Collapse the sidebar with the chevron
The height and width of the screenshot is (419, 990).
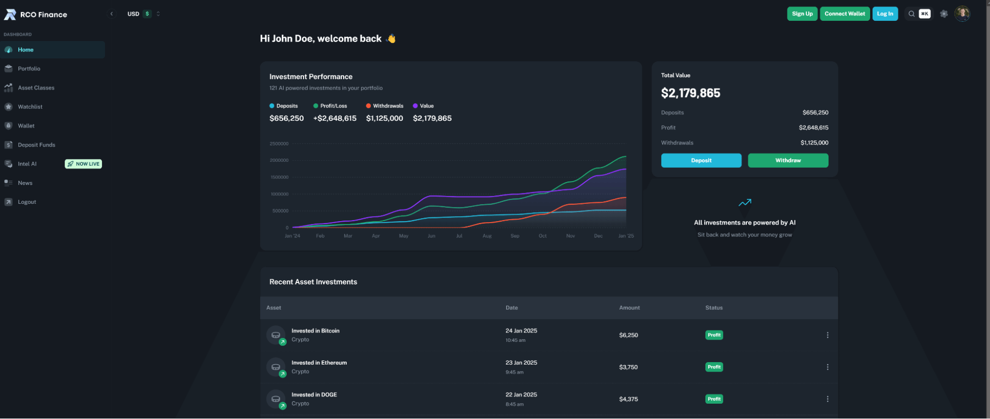tap(112, 14)
